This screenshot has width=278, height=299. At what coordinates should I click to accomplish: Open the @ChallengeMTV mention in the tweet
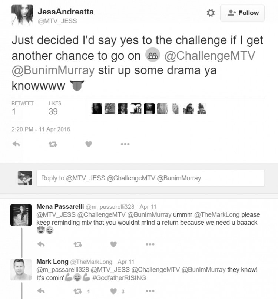coord(209,56)
